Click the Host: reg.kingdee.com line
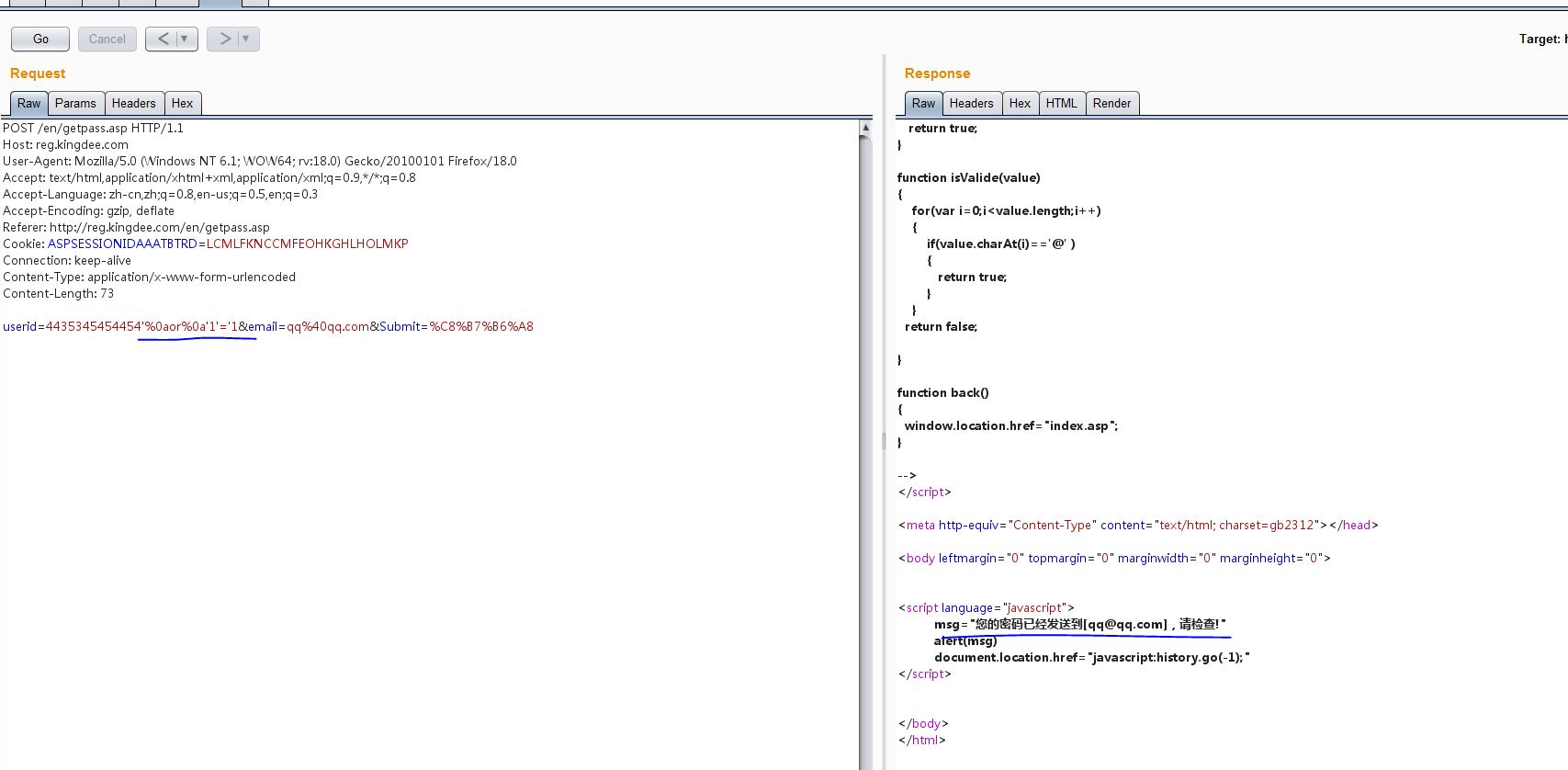1568x770 pixels. click(65, 145)
